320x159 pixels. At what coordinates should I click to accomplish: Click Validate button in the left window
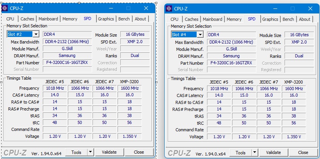point(109,152)
